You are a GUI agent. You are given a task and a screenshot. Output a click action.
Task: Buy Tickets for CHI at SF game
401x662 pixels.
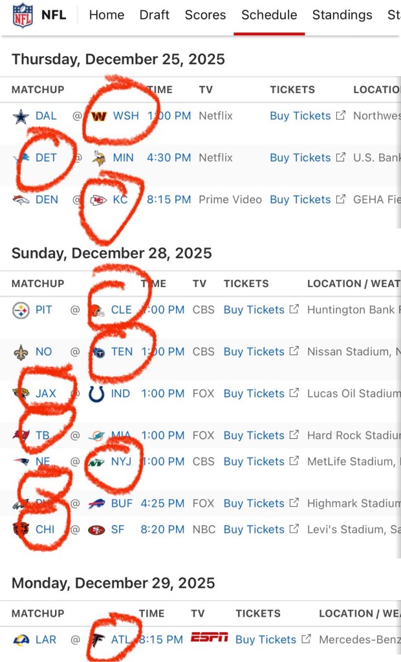point(254,529)
